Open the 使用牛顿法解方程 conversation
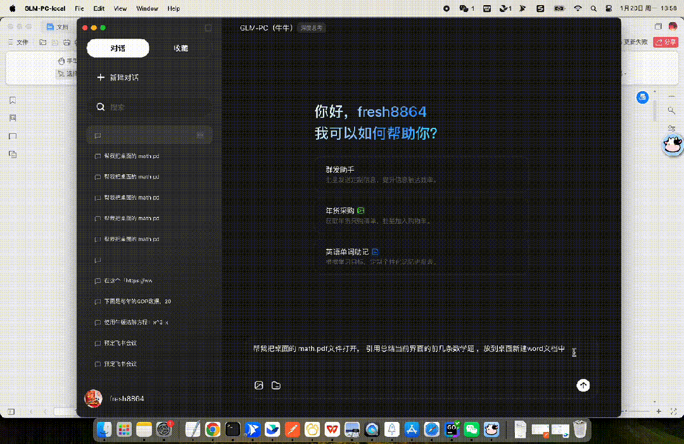Image resolution: width=684 pixels, height=444 pixels. 136,322
